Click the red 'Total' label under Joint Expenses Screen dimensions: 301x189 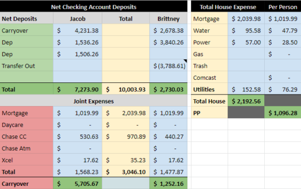27,171
